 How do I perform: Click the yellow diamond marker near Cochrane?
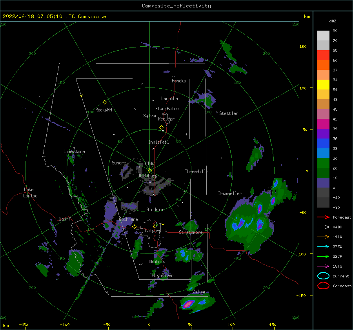point(135,227)
